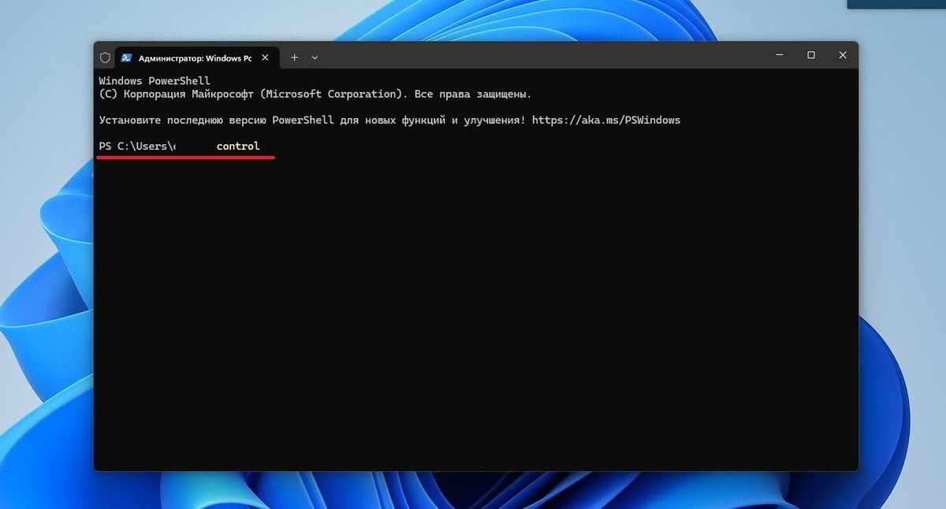Click the Microsoft Corporation copyright line

(x=315, y=95)
